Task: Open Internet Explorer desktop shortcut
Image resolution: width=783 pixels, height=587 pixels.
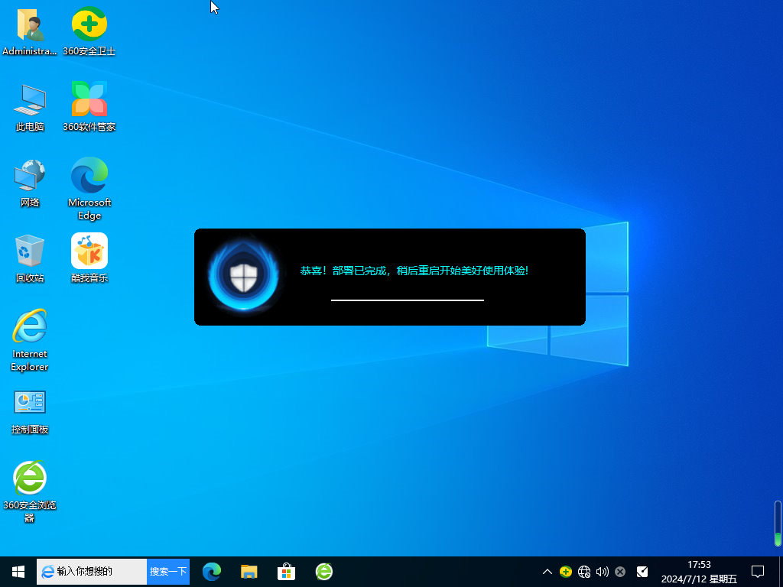Action: (30, 340)
